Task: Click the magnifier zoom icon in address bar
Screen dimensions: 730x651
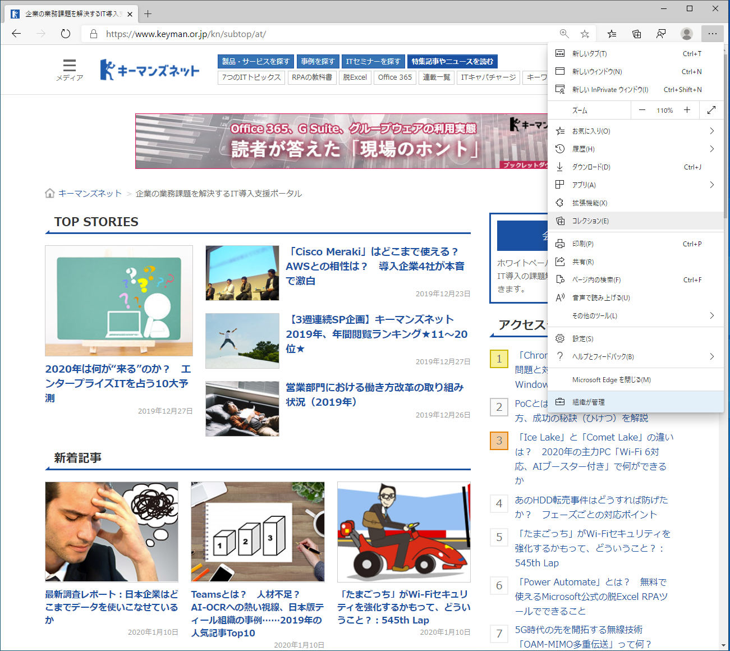Action: pos(564,34)
